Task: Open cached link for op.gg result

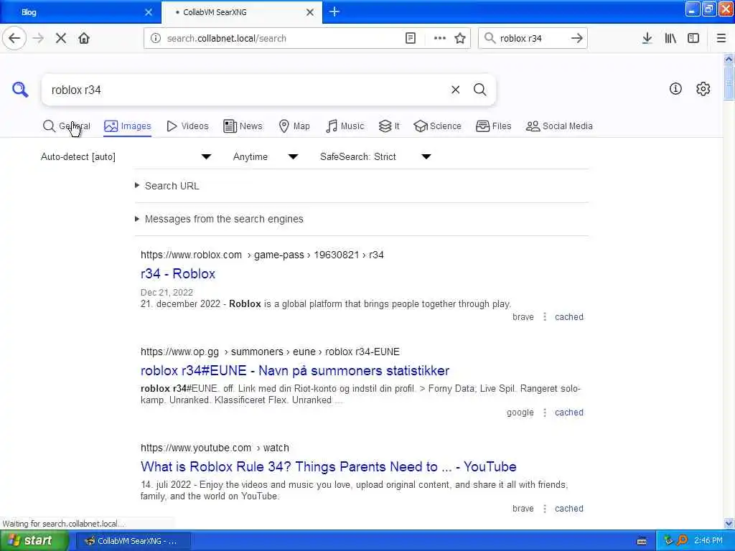Action: [x=569, y=413]
